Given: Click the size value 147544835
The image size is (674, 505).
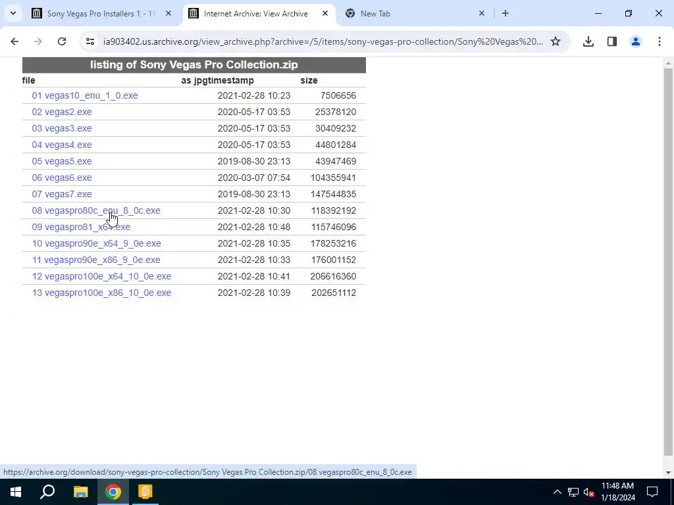Looking at the screenshot, I should (333, 194).
